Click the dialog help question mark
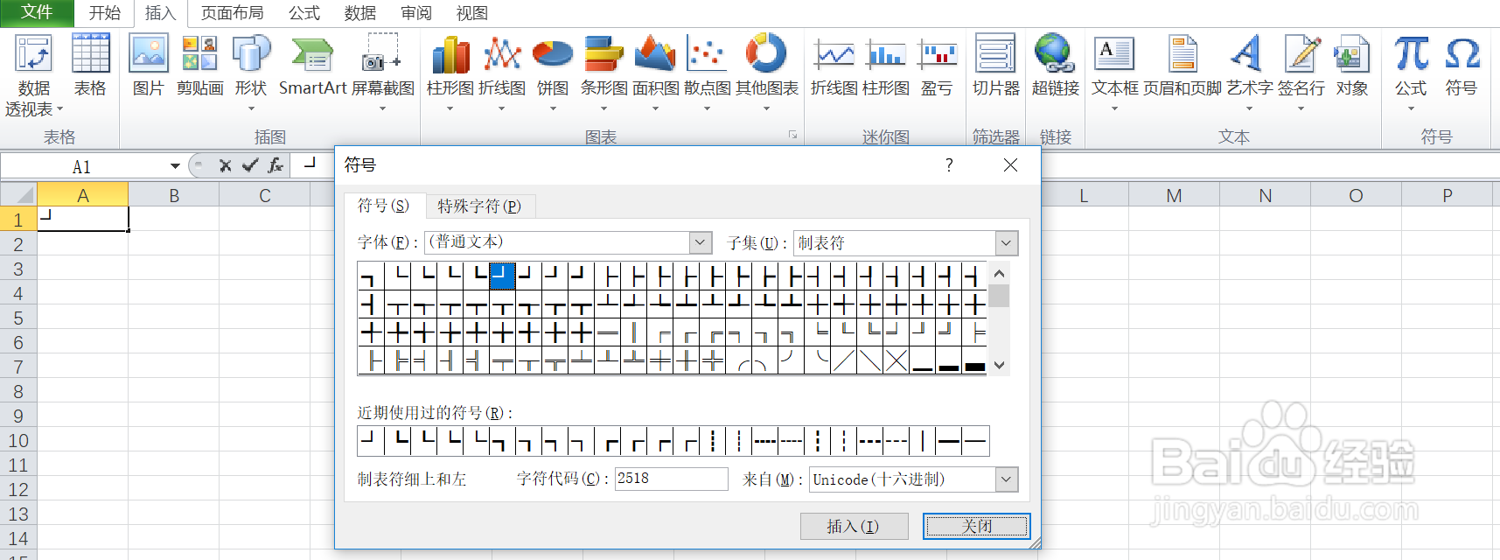 [x=949, y=165]
